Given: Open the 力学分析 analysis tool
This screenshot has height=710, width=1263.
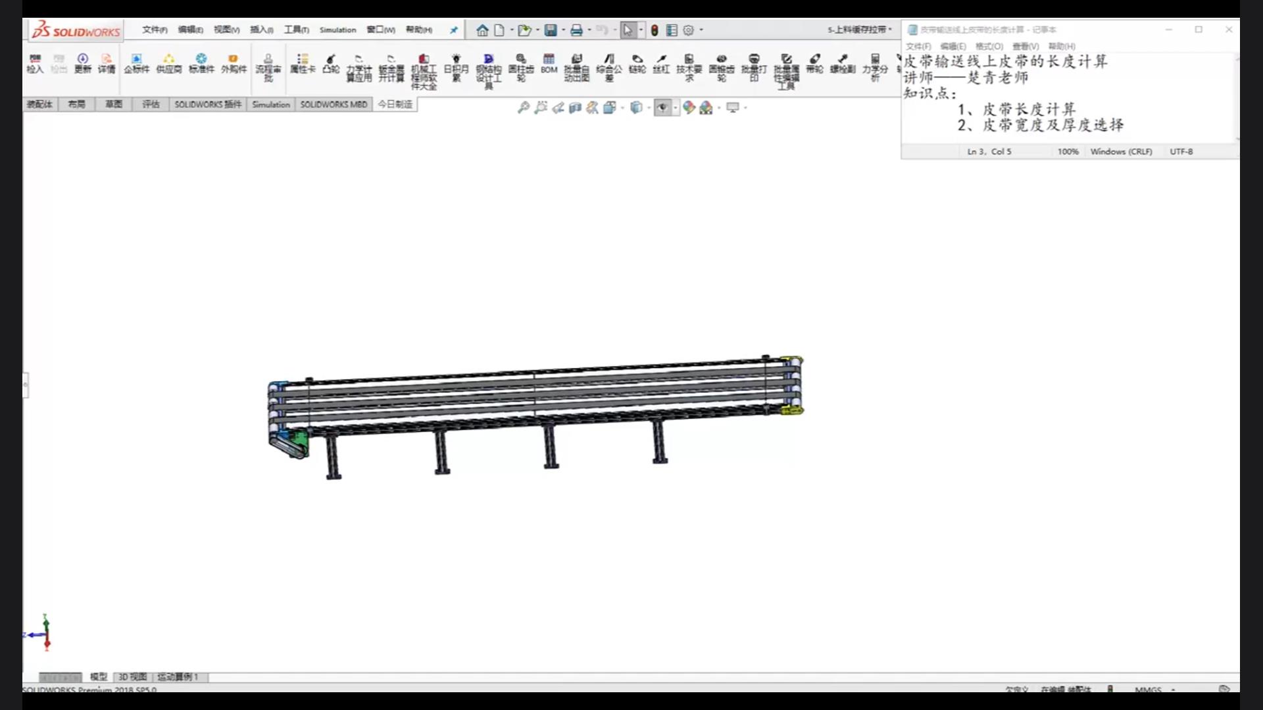Looking at the screenshot, I should tap(875, 68).
